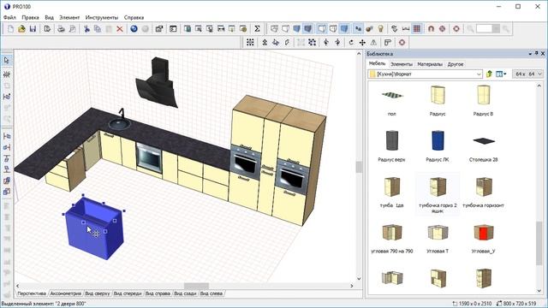Switch to the Вид спереди view tab
This screenshot has height=308, width=548.
click(128, 293)
